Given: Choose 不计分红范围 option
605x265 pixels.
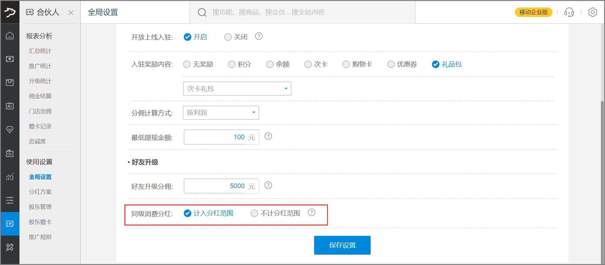Looking at the screenshot, I should [x=254, y=214].
